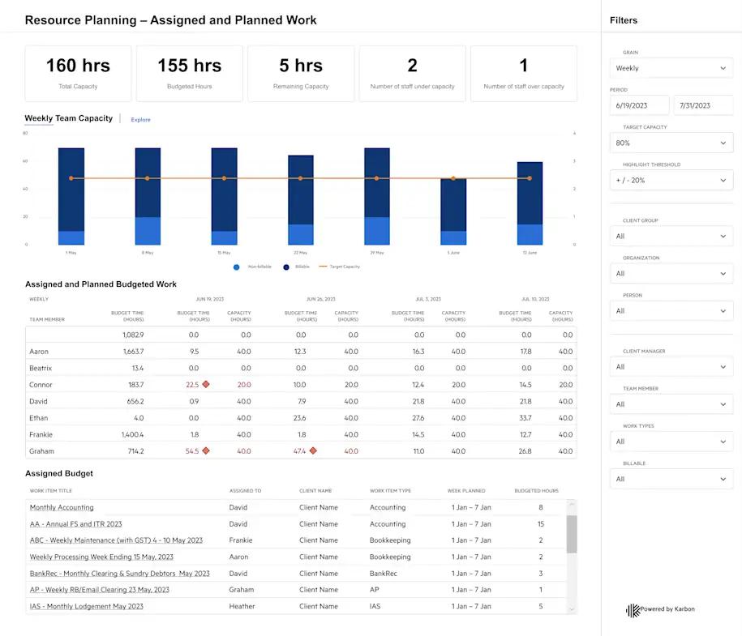Screen dimensions: 742x636
Task: Open the Work Types filter dropdown
Action: point(671,442)
